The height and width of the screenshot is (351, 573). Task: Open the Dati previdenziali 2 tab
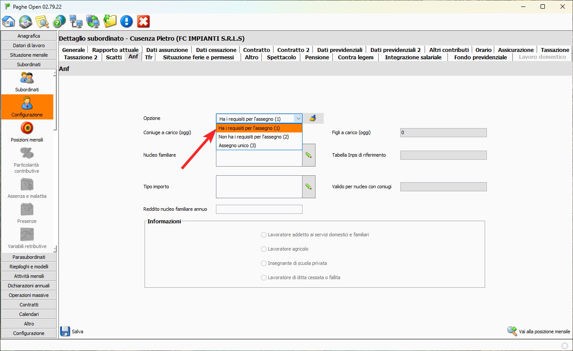[396, 50]
